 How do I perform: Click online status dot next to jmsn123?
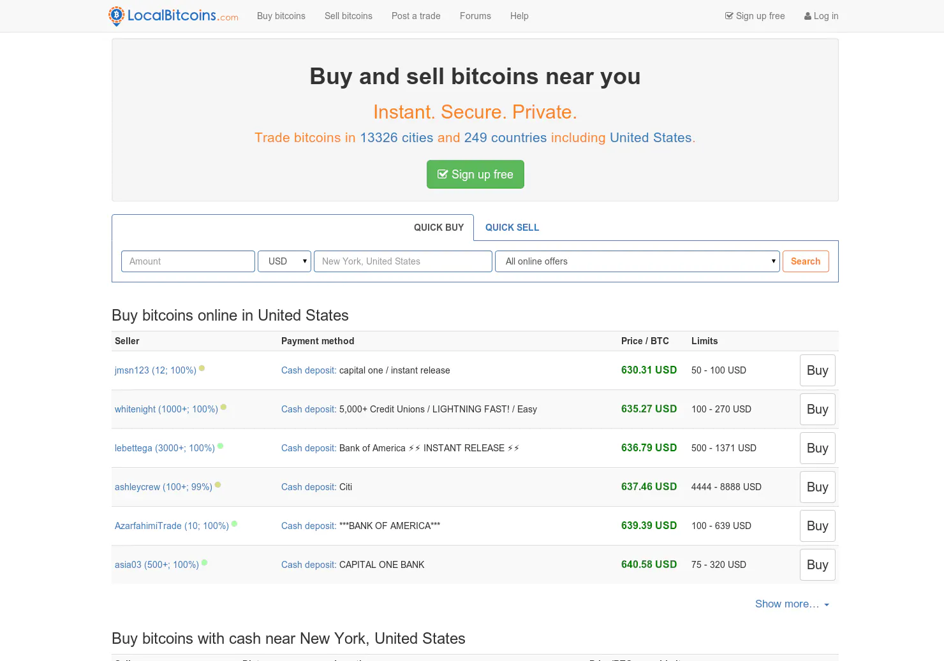pyautogui.click(x=202, y=368)
